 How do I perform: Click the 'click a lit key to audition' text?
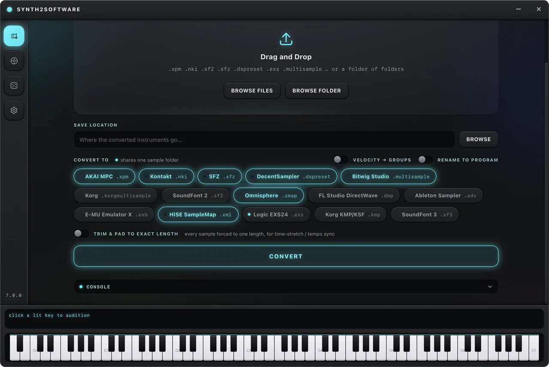point(49,316)
